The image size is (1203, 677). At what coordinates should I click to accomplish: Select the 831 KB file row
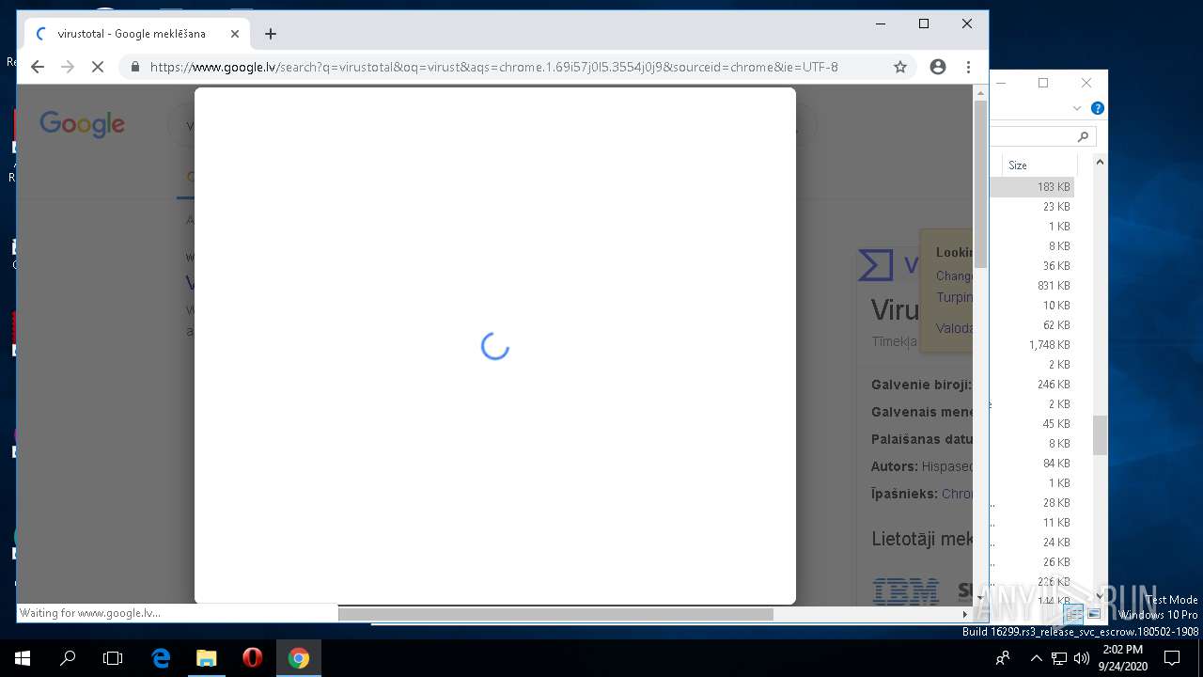[1032, 286]
